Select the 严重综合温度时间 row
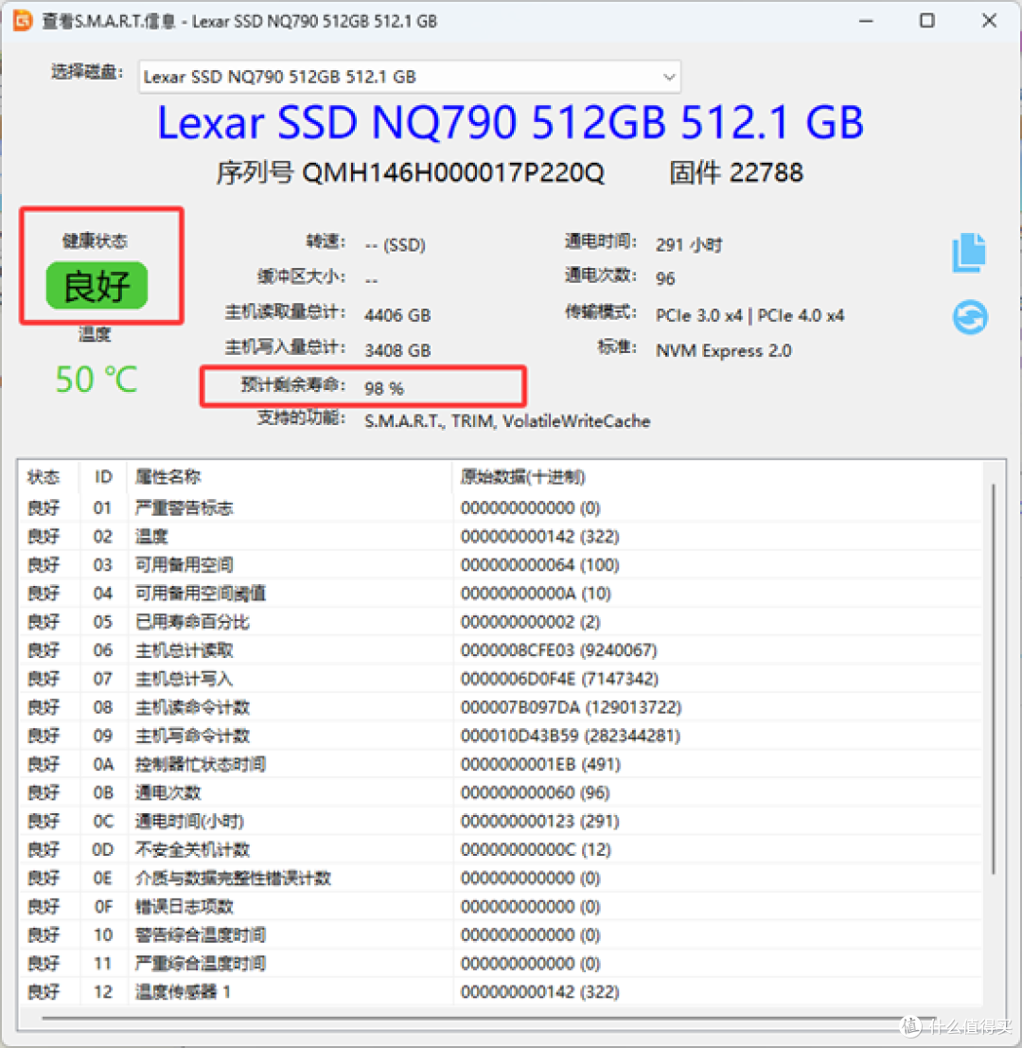The height and width of the screenshot is (1048, 1022). 501,963
